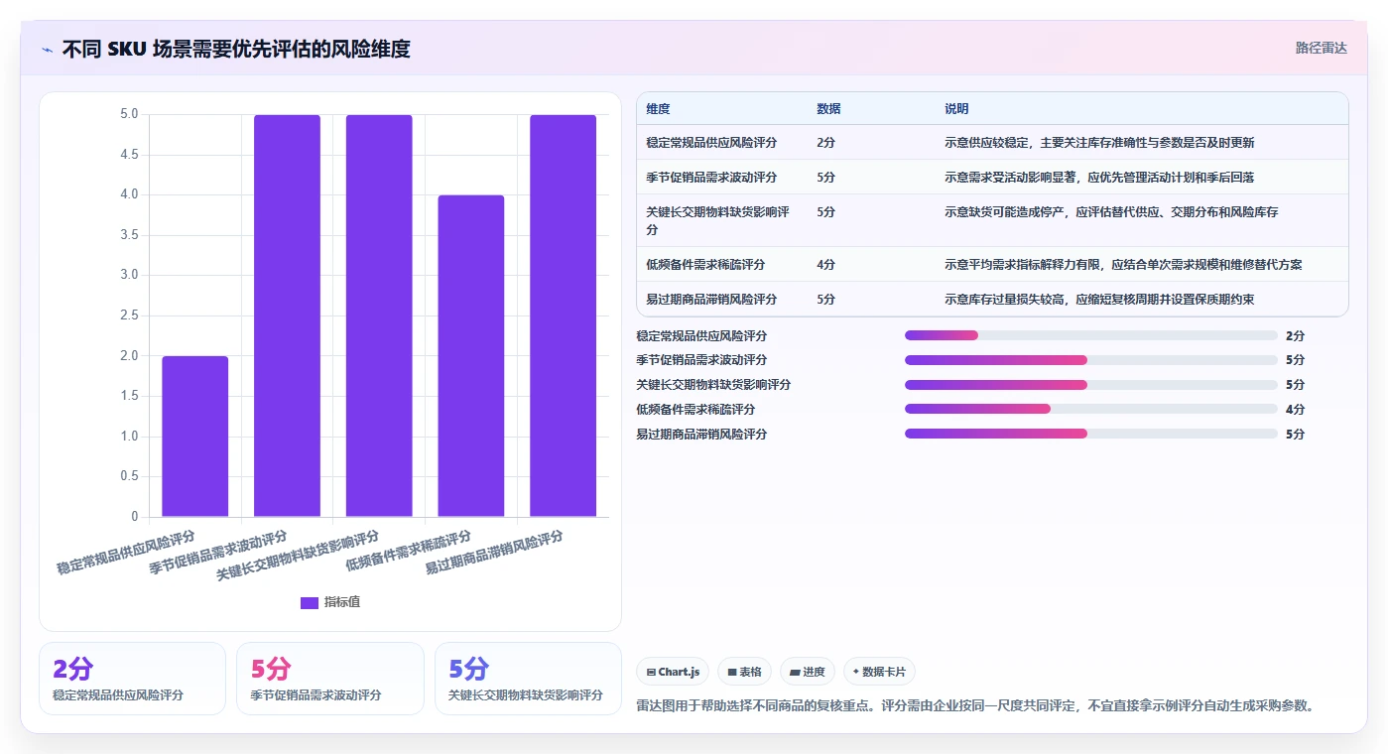The width and height of the screenshot is (1388, 754).
Task: Click the bar for 易过期商品滞销风险评分
Action: (563, 315)
